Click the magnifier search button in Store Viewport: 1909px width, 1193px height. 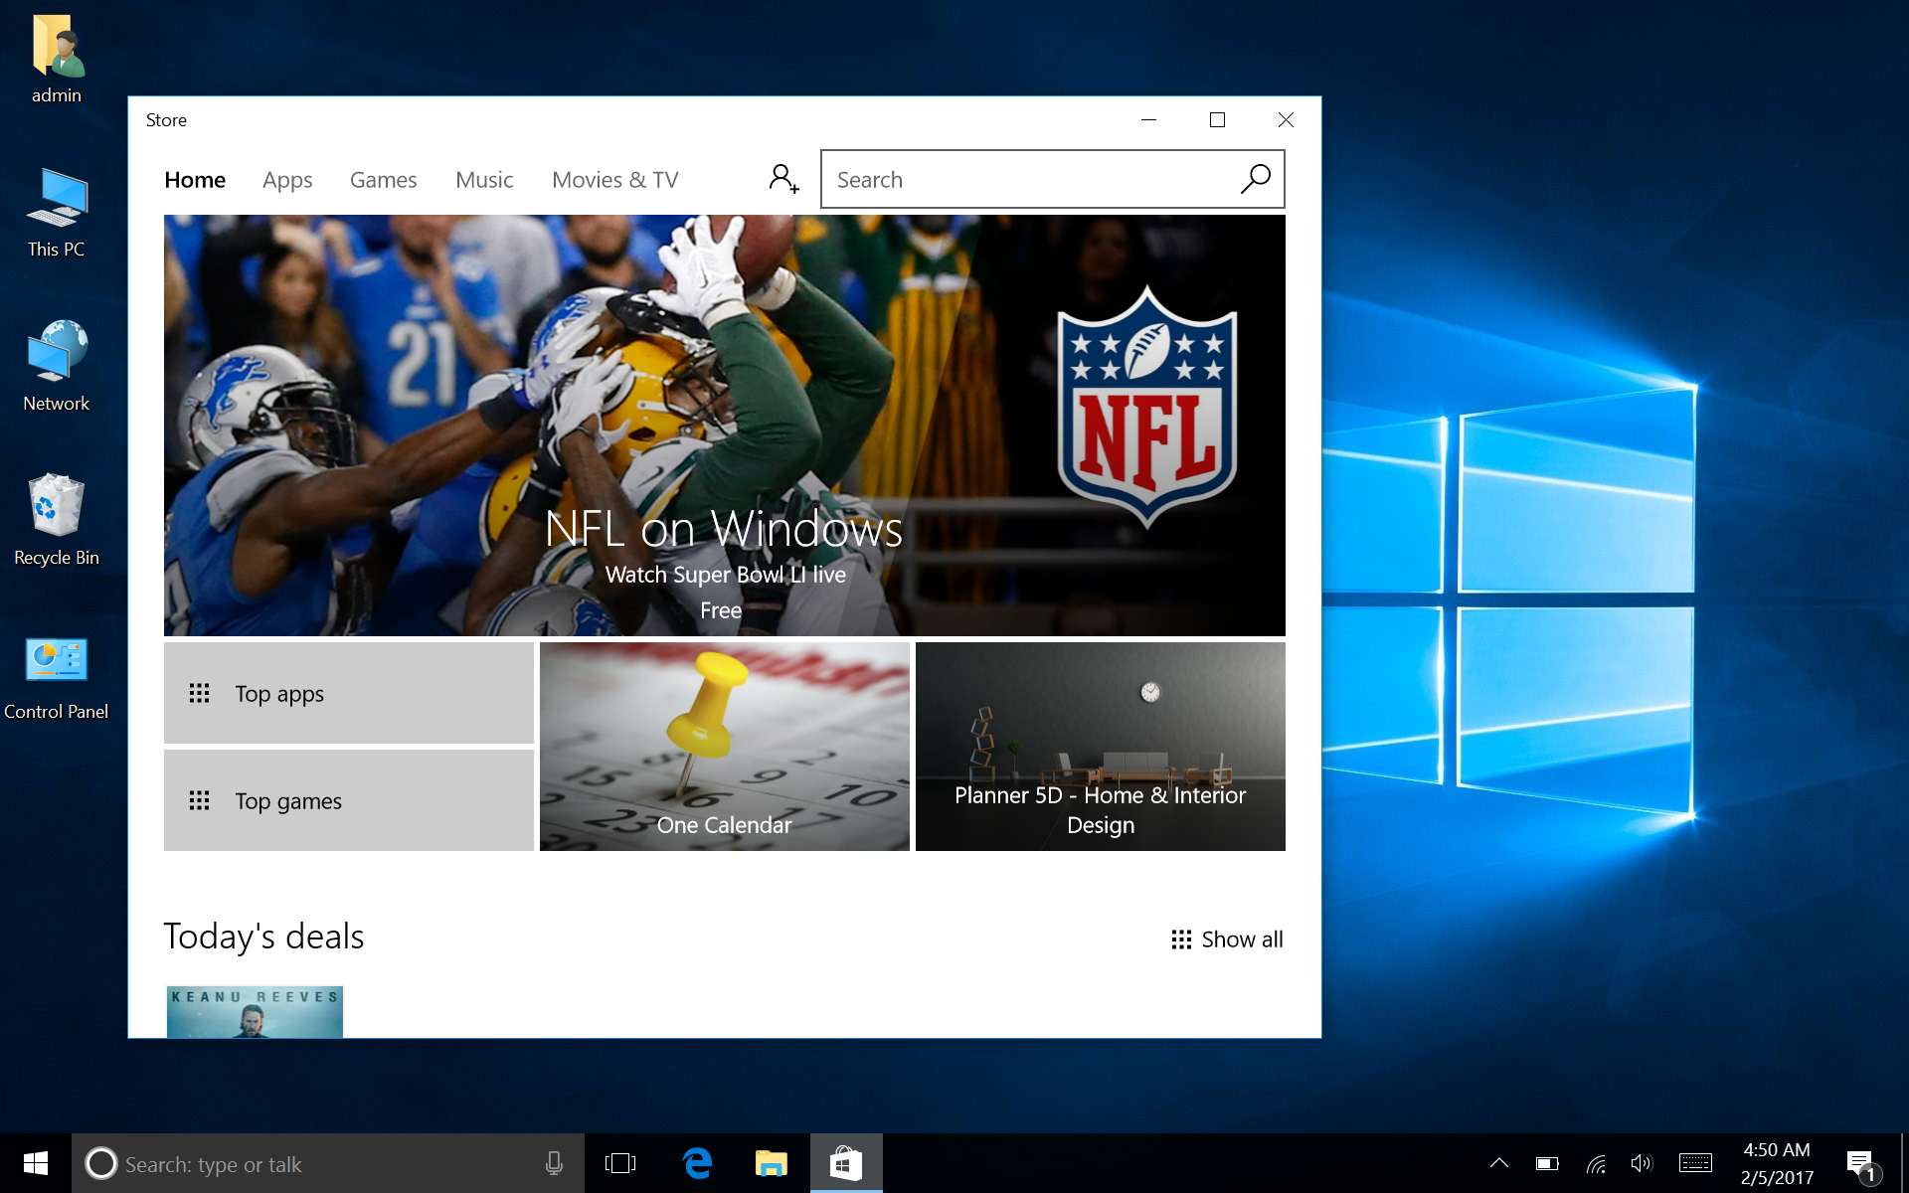[1255, 179]
